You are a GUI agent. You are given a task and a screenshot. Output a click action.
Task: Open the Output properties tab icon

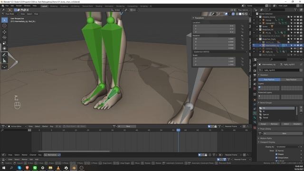[x=255, y=75]
